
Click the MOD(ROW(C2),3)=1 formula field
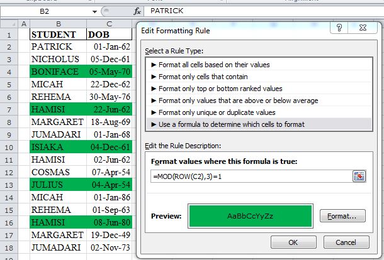pos(252,176)
